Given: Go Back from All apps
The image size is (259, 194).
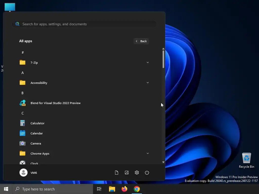Looking at the screenshot, I should [x=141, y=41].
